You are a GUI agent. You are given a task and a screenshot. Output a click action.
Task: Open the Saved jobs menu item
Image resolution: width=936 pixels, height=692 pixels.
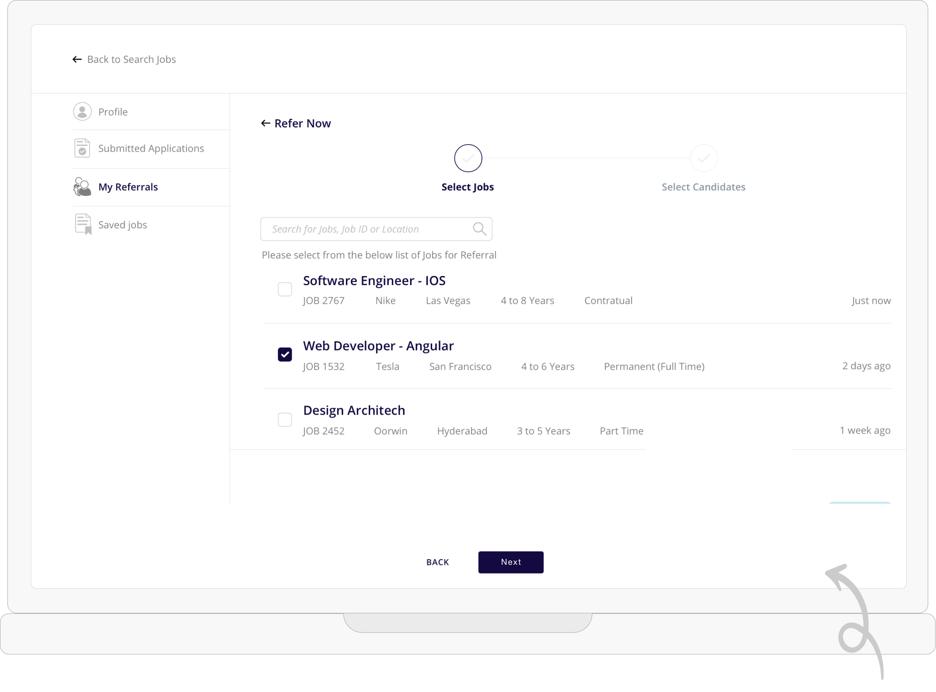coord(123,225)
